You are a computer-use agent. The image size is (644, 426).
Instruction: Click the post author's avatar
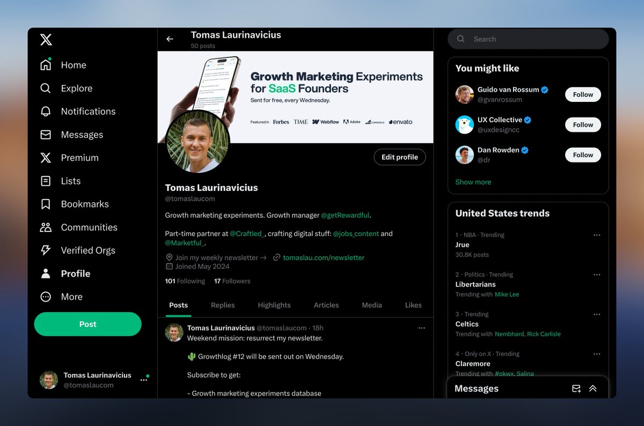174,333
